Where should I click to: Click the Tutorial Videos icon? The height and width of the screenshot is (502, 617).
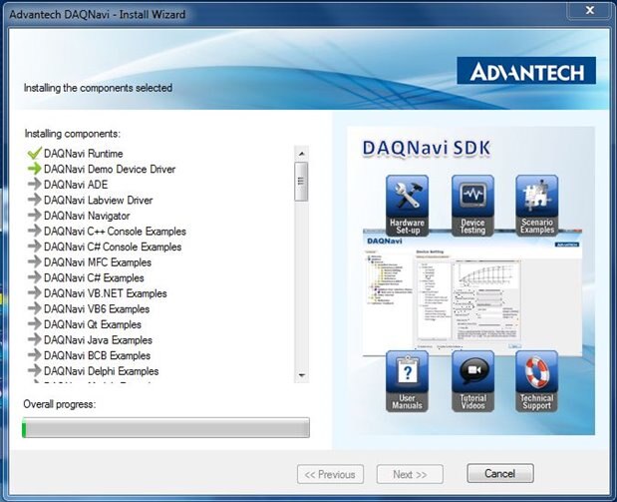(472, 373)
